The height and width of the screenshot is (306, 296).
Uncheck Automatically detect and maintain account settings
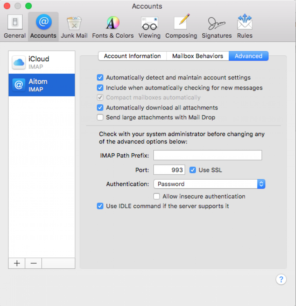click(100, 78)
